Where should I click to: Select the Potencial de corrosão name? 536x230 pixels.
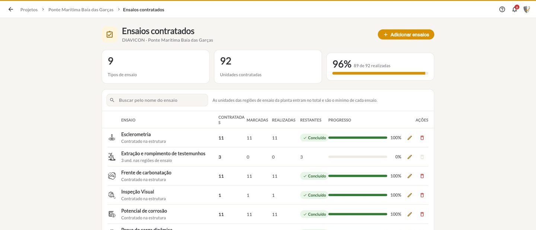[x=144, y=211]
